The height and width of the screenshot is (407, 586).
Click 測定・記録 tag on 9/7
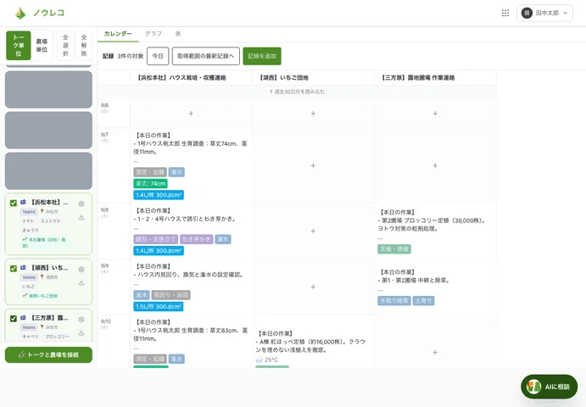(x=150, y=172)
